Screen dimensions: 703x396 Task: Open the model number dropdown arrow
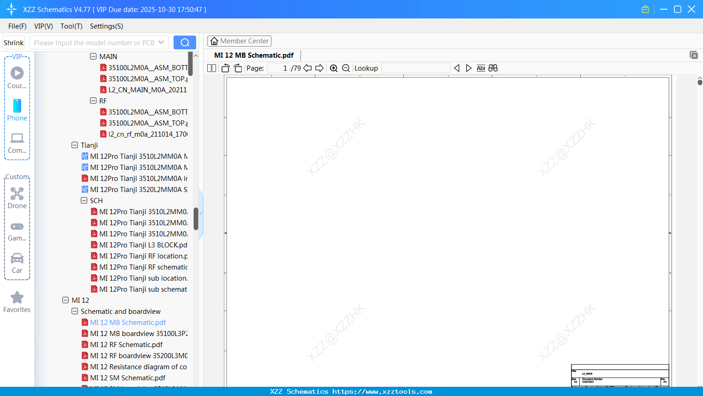tap(161, 42)
